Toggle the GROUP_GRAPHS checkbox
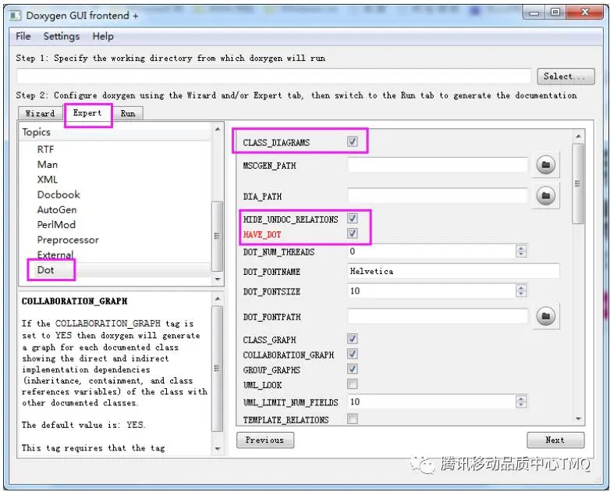Screen dimensions: 610x492 point(353,369)
